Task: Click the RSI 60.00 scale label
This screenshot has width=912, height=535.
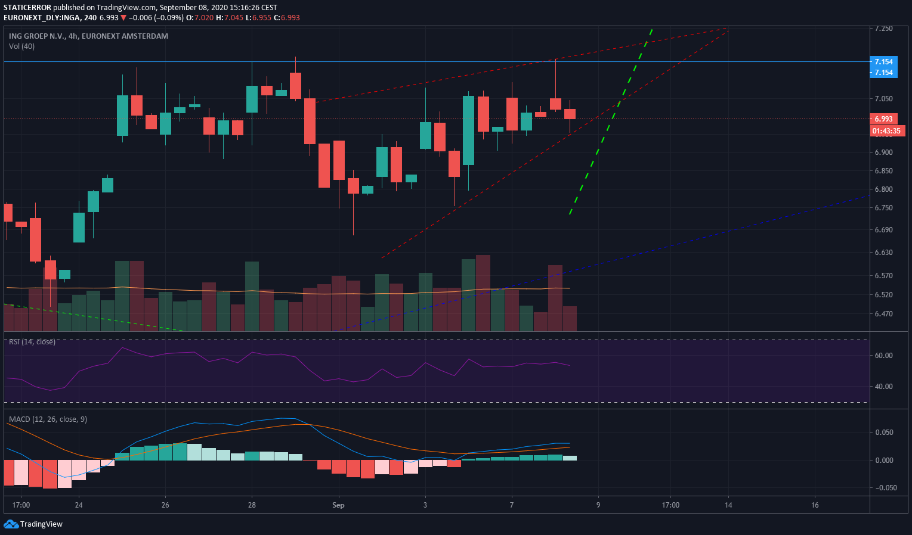Action: click(x=883, y=356)
